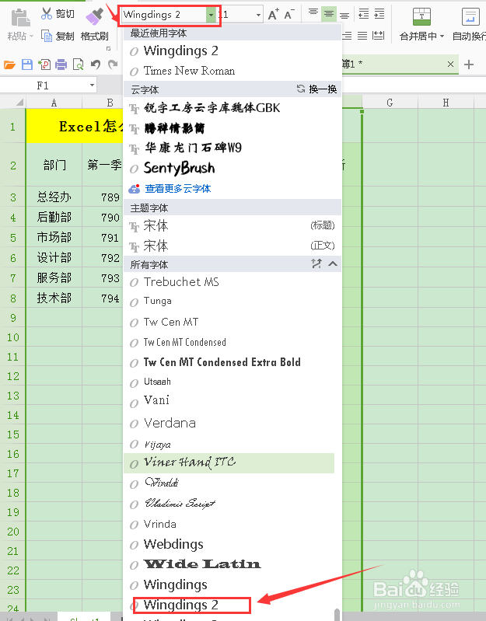Select column G header
486x621 pixels.
[390, 103]
